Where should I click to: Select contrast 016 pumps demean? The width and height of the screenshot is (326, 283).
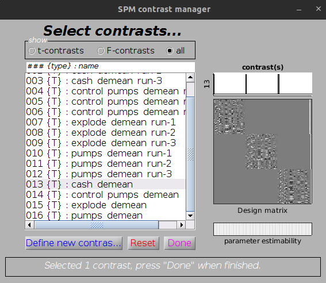tap(105, 216)
